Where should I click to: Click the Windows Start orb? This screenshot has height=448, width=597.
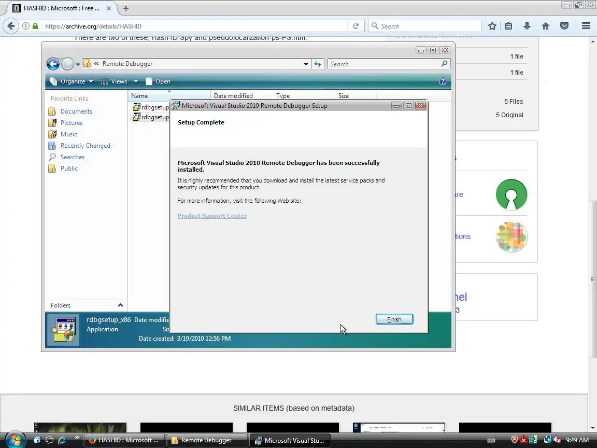click(x=15, y=440)
